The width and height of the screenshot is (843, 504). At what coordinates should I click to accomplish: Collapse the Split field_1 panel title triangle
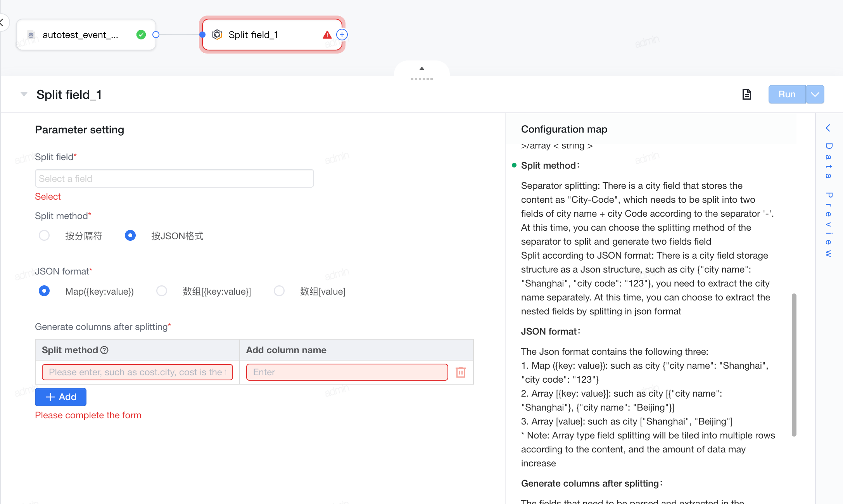point(24,94)
